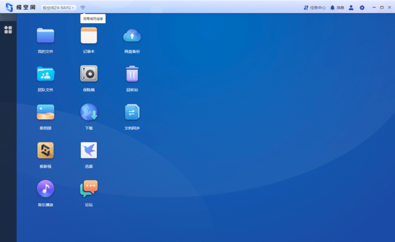The width and height of the screenshot is (395, 242).
Task: Maximize the 极空间 window
Action: click(382, 7)
